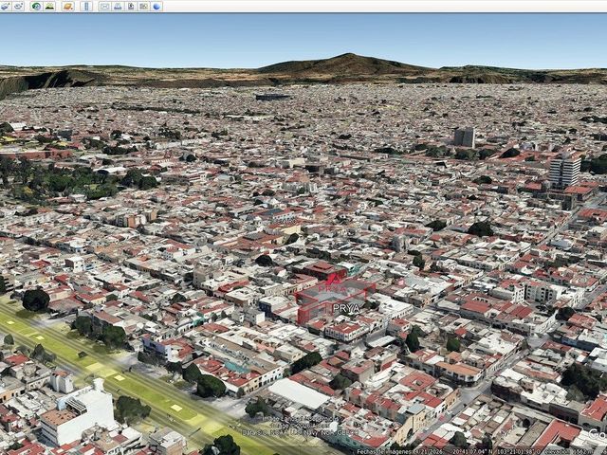Click the Add Image Overlay toolbar icon
The height and width of the screenshot is (455, 607).
(x=5, y=7)
